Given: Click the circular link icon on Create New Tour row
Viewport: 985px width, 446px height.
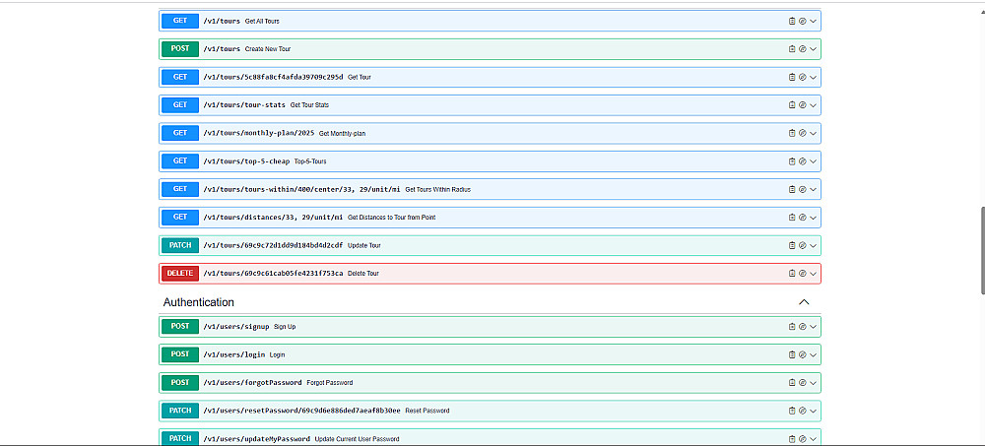Looking at the screenshot, I should click(x=802, y=49).
